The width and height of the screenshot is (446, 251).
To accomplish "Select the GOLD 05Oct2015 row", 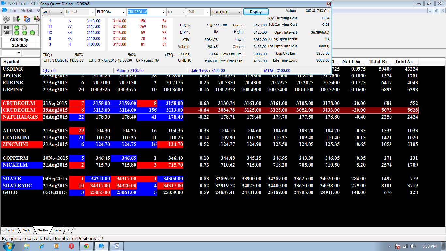I will coord(210,192).
